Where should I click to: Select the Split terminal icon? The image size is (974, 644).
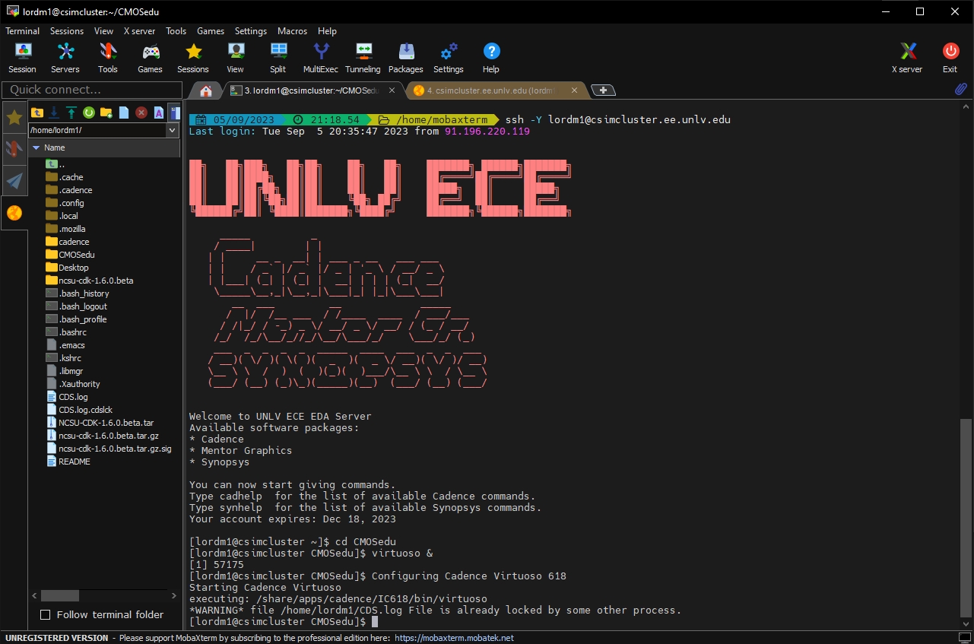(x=278, y=58)
